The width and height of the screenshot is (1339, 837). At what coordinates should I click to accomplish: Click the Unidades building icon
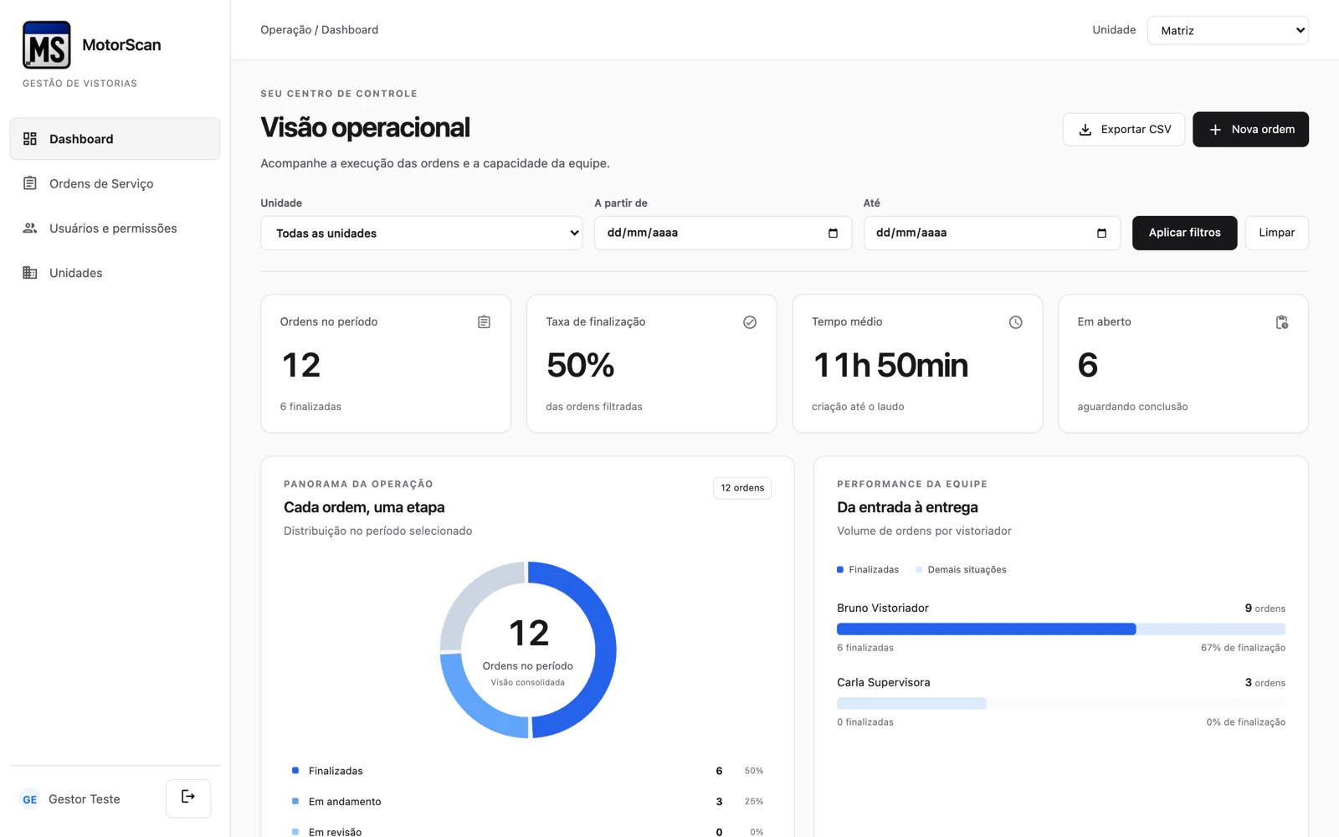30,273
